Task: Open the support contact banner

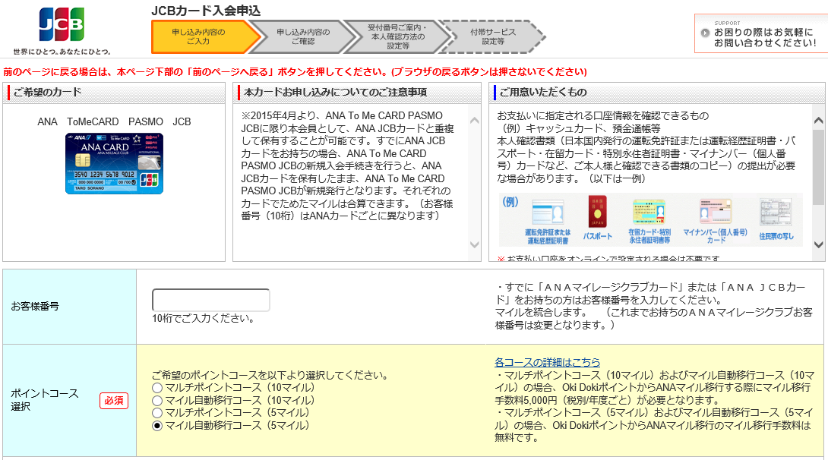Action: [x=761, y=33]
